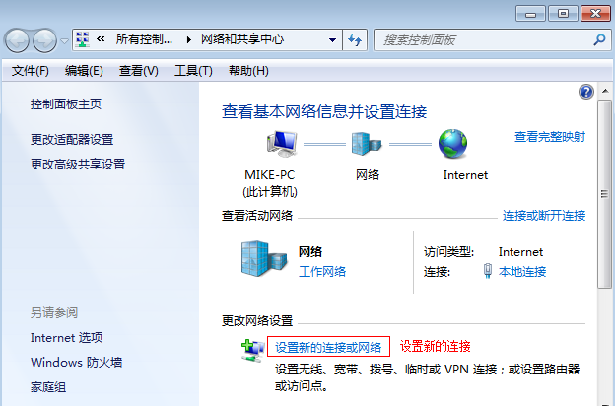615x406 pixels.
Task: Click the set up new connection icon
Action: tap(251, 348)
